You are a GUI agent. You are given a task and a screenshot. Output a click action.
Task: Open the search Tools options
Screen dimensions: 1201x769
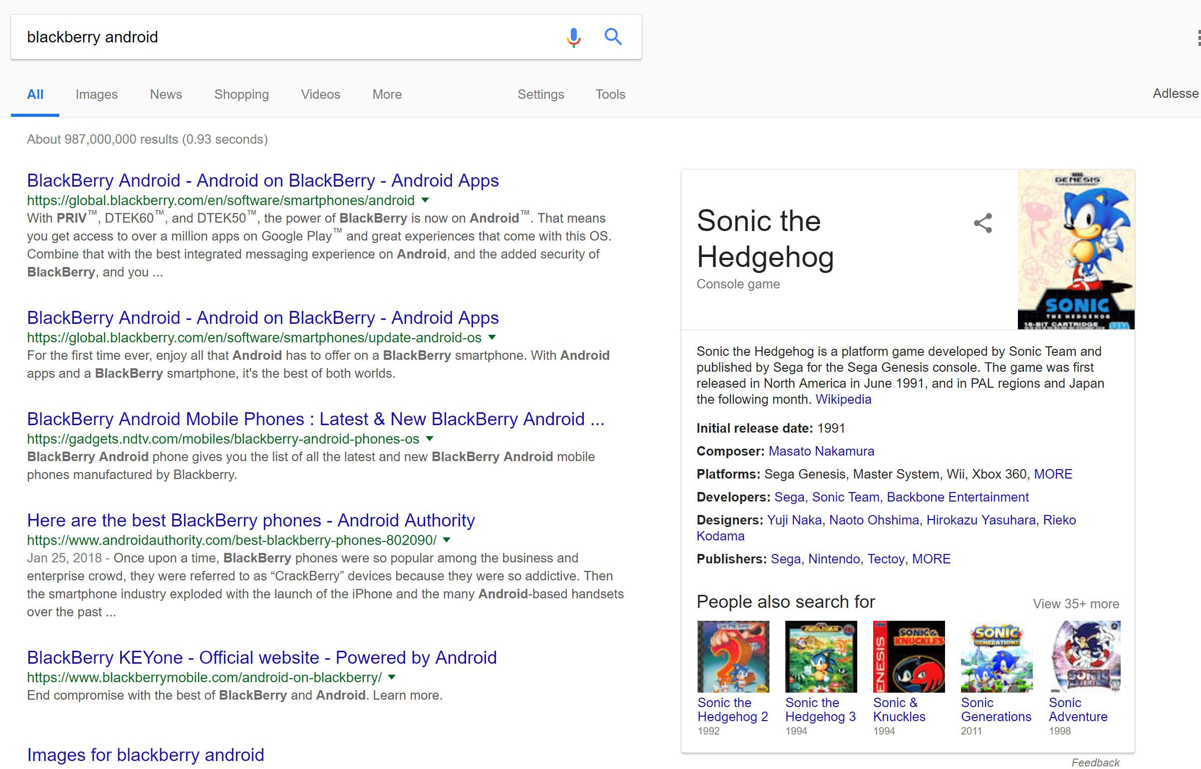pyautogui.click(x=610, y=94)
